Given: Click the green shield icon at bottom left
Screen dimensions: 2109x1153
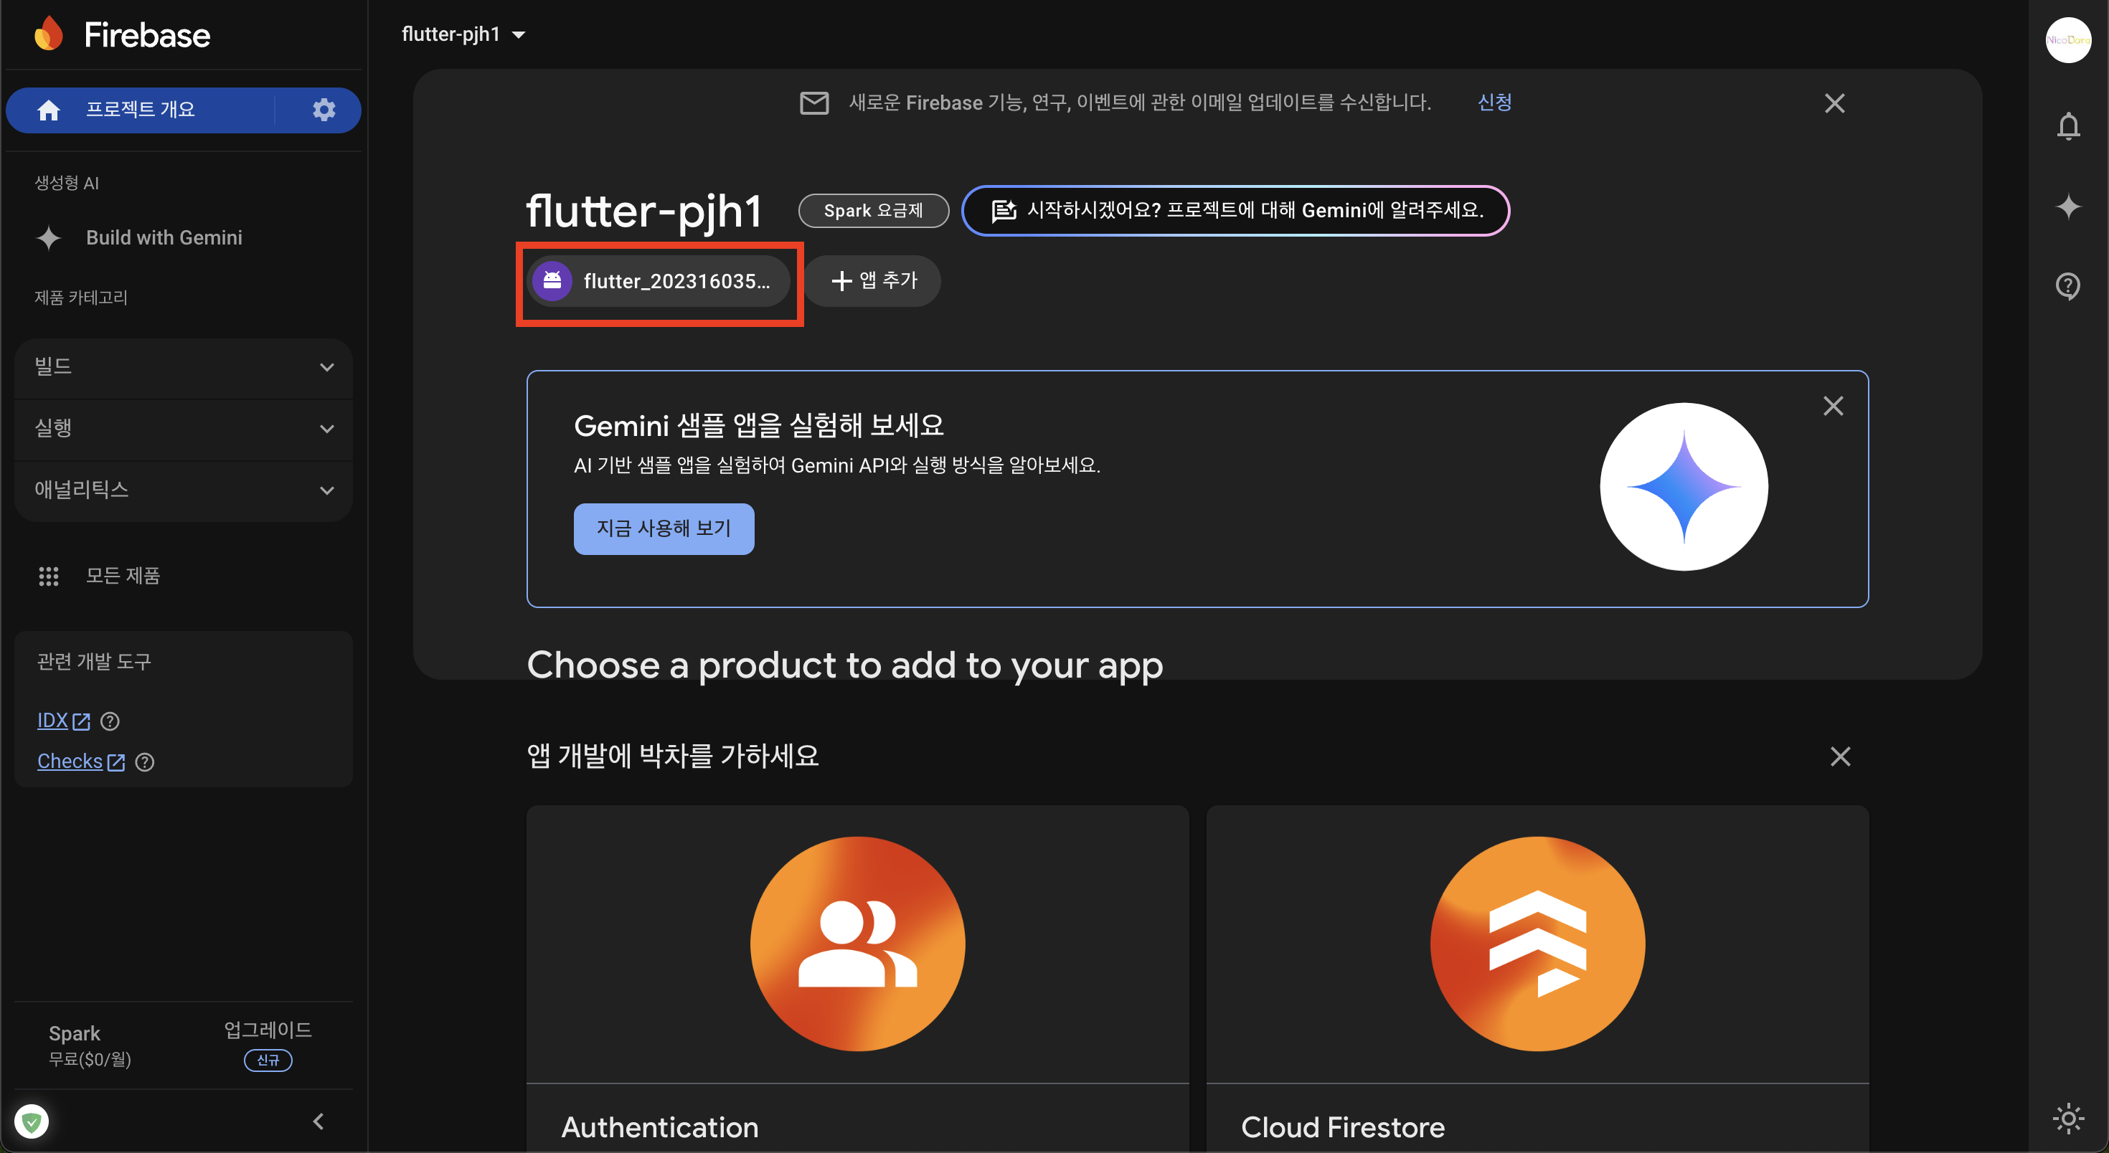Looking at the screenshot, I should pyautogui.click(x=32, y=1121).
